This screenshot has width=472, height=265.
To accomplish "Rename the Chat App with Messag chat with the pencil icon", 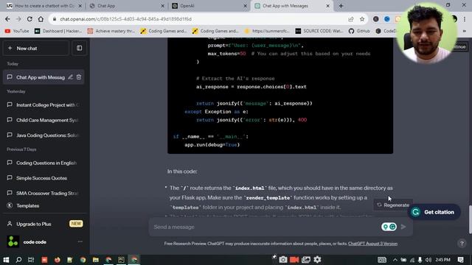I will pyautogui.click(x=71, y=77).
